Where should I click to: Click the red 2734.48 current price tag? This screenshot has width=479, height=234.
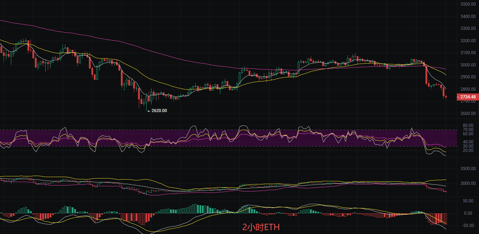pos(467,97)
